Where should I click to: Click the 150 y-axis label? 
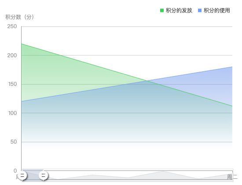[x=12, y=84]
